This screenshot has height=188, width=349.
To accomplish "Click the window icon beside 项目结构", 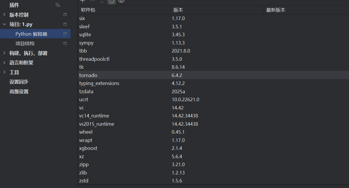I will pyautogui.click(x=64, y=43).
